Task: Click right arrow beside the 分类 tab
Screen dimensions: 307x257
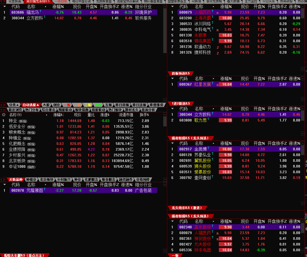Action: point(4,105)
